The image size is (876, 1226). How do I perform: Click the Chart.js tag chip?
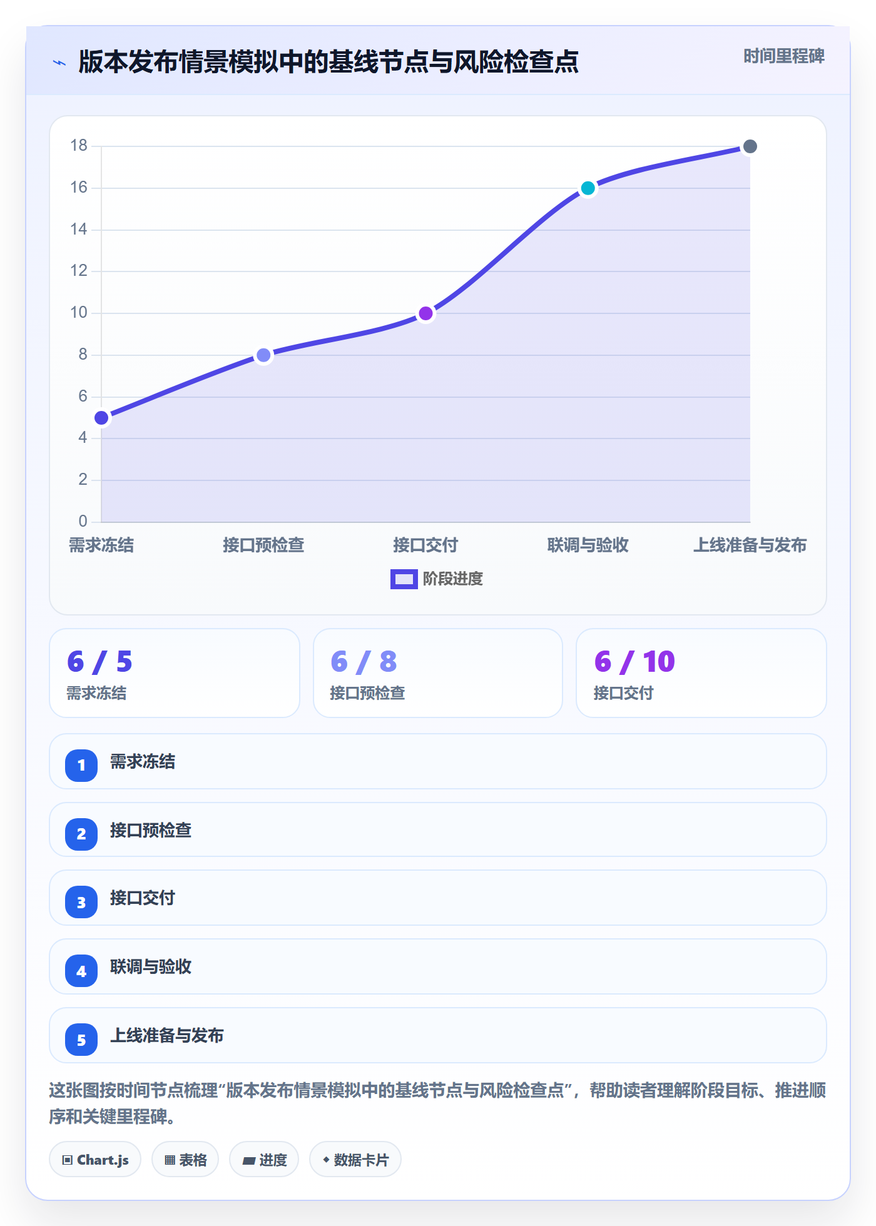(x=95, y=1160)
